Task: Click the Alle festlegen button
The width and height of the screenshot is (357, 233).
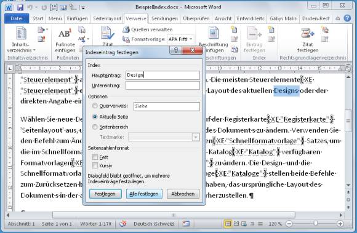Action: 144,194
